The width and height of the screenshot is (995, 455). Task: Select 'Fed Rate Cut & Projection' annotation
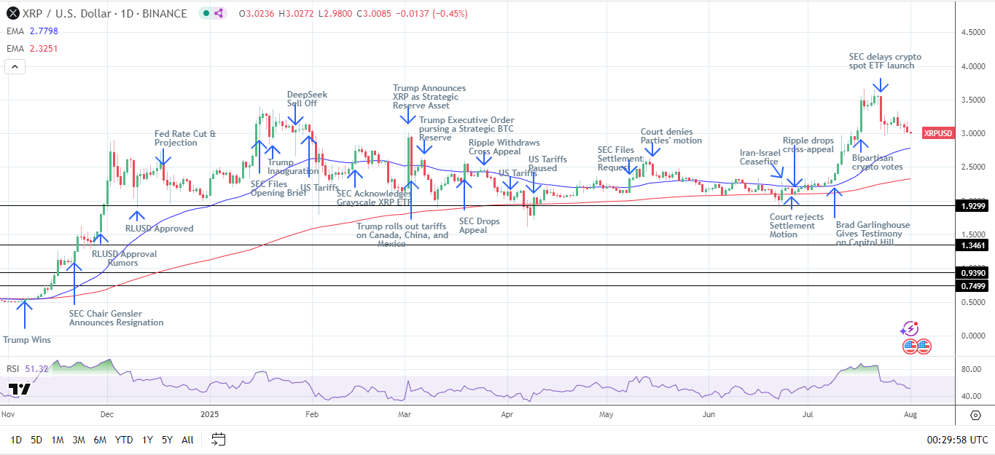[185, 138]
